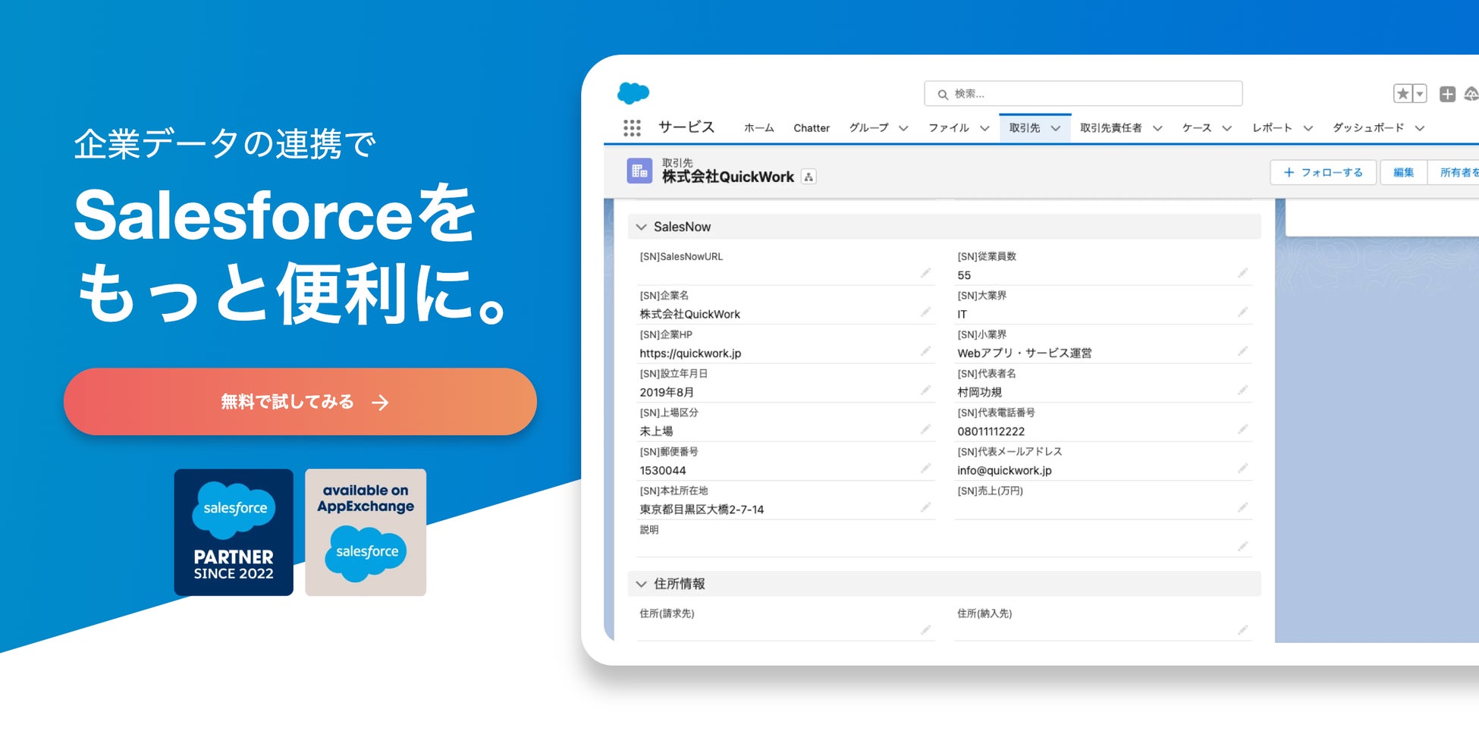Edit the [SN]企業HP field pencil icon
Screen dimensions: 1479x737
click(x=925, y=351)
